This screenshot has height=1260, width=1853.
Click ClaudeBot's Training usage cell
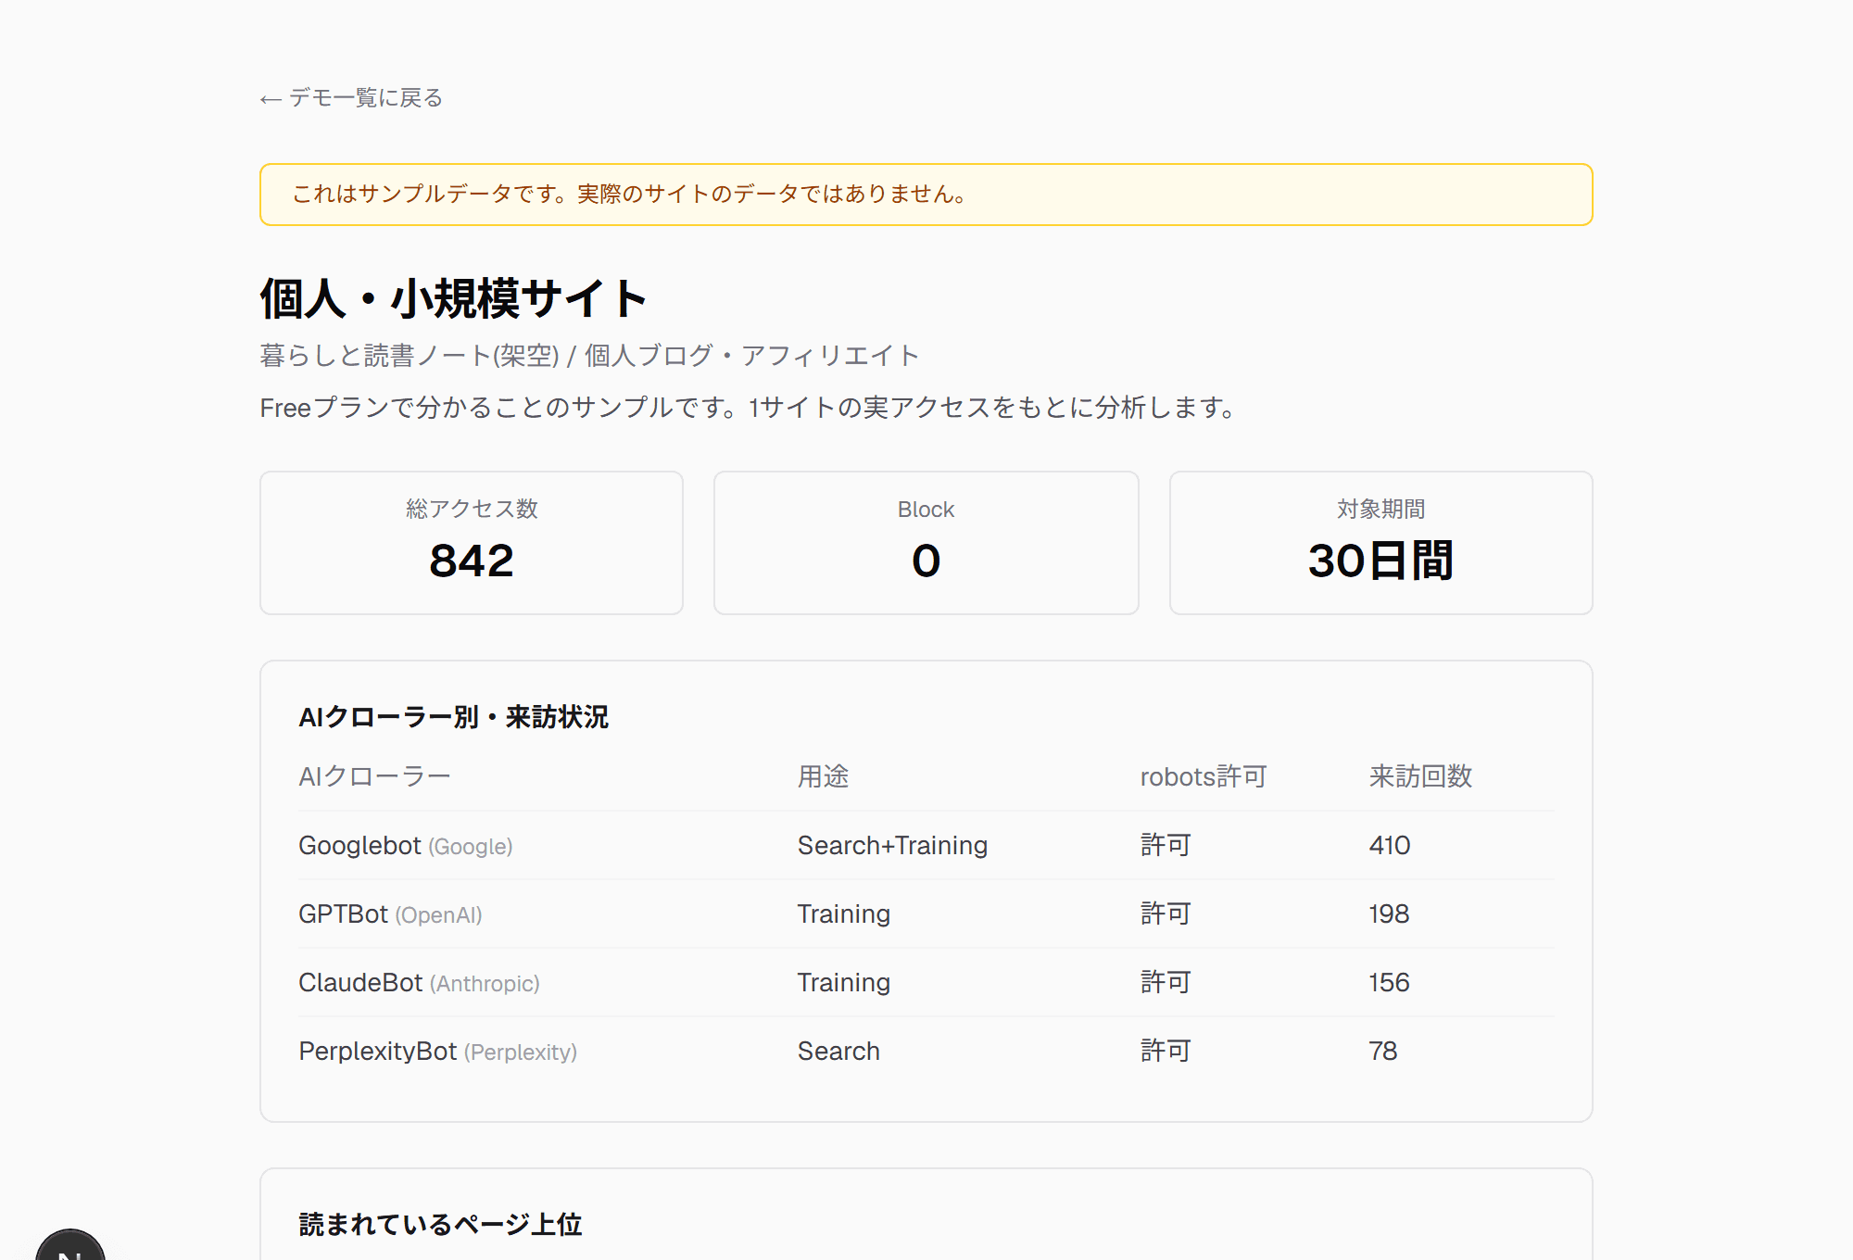point(844,983)
